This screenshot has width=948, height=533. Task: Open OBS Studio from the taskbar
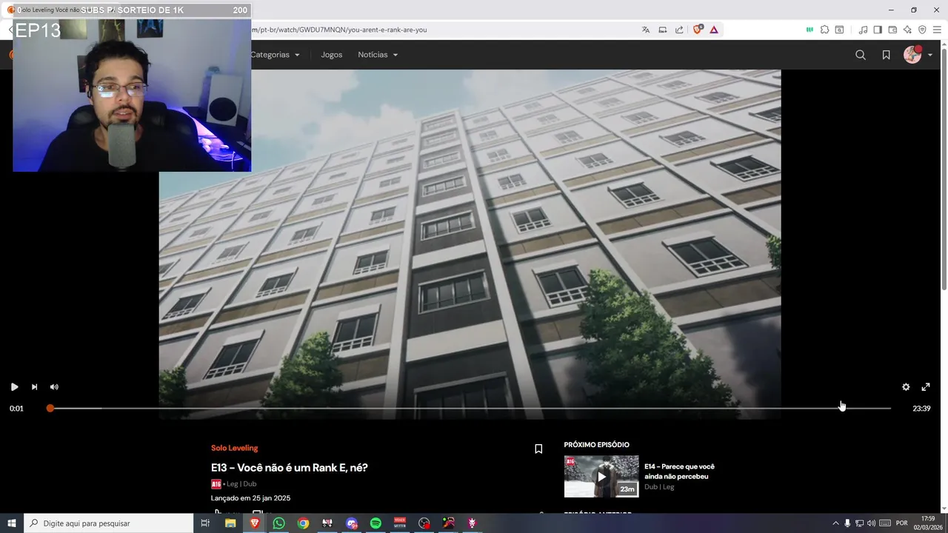point(424,523)
